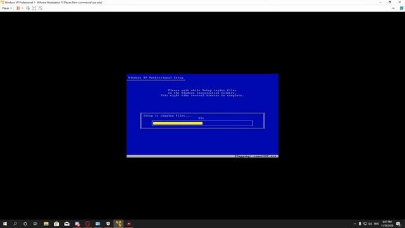
Task: Send Ctrl+Alt+Del to the virtual machine
Action: [28, 8]
